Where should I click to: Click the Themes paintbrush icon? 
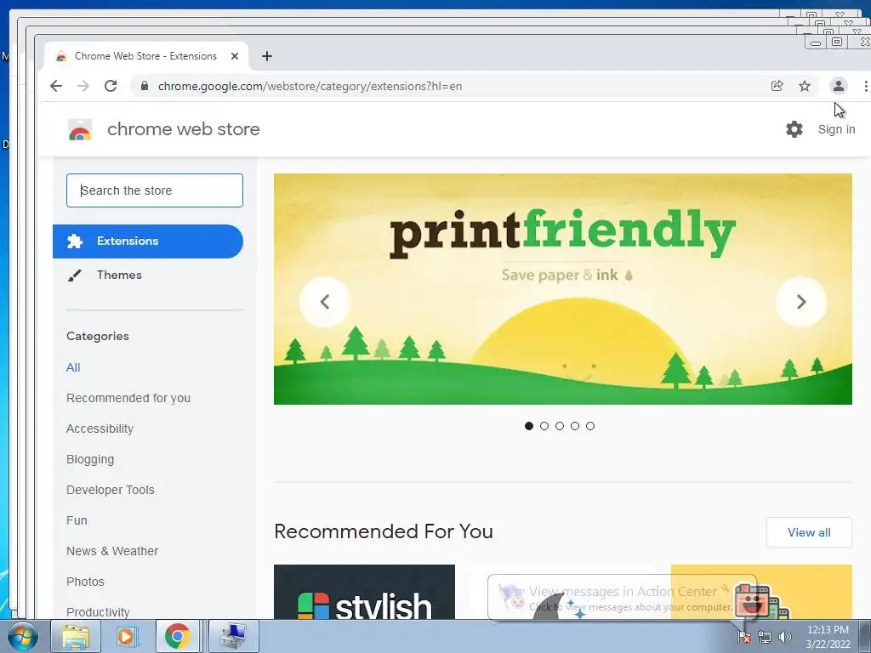(x=75, y=275)
